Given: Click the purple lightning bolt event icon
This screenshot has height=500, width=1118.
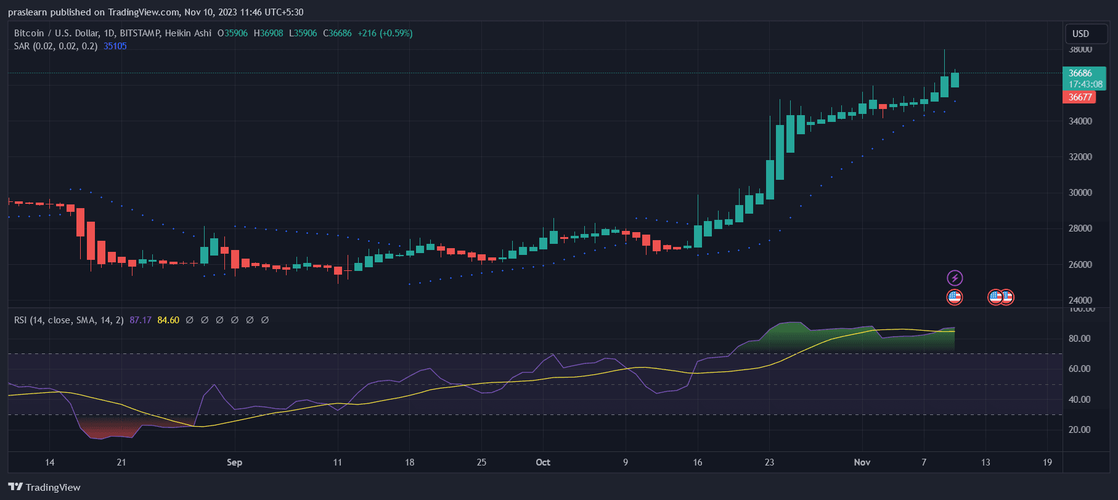Looking at the screenshot, I should coord(954,278).
